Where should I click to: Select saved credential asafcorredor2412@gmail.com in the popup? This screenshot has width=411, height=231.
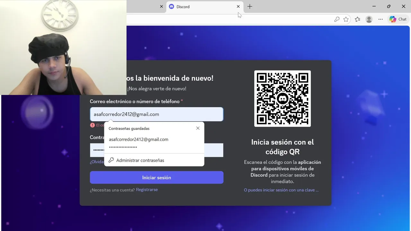tap(154, 143)
